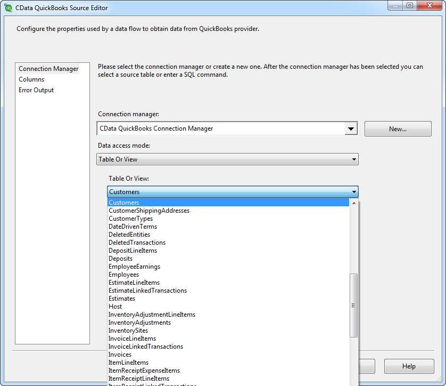Image resolution: width=446 pixels, height=386 pixels.
Task: Click the New... button
Action: coord(398,128)
